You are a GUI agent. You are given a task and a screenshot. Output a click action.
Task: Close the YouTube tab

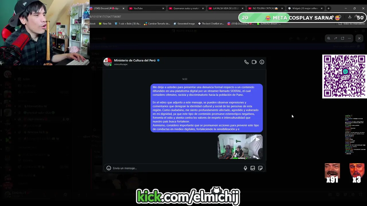coord(163,8)
